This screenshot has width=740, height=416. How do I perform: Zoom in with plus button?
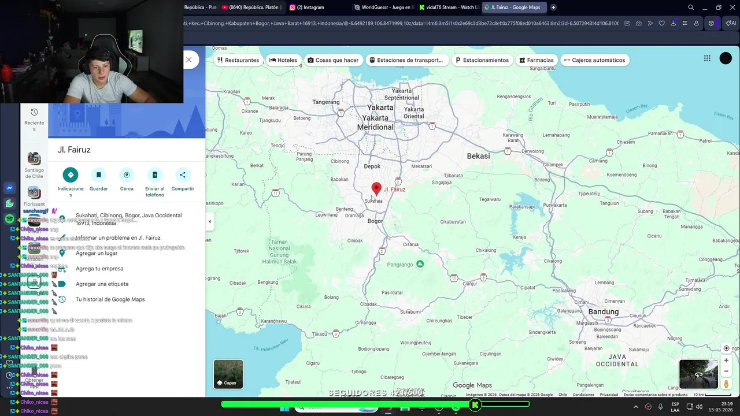[727, 361]
